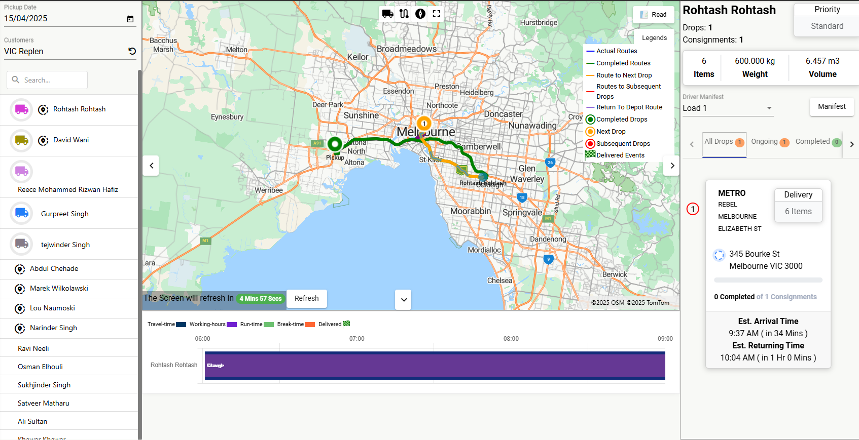Collapse the left panel with arrow button
The width and height of the screenshot is (859, 440).
(151, 166)
